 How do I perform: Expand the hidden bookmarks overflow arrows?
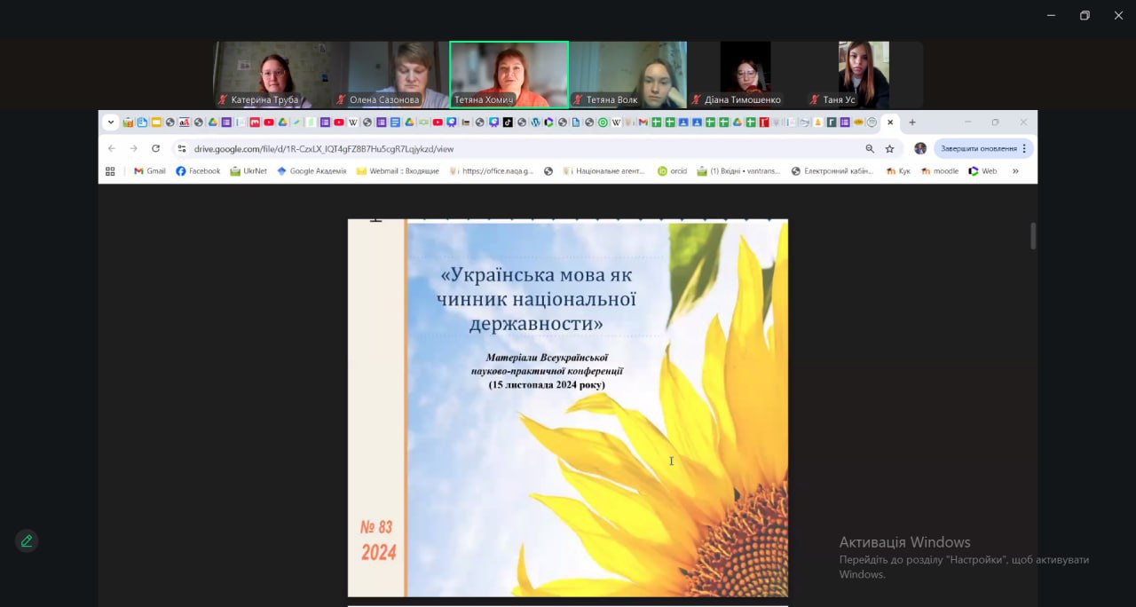1015,171
